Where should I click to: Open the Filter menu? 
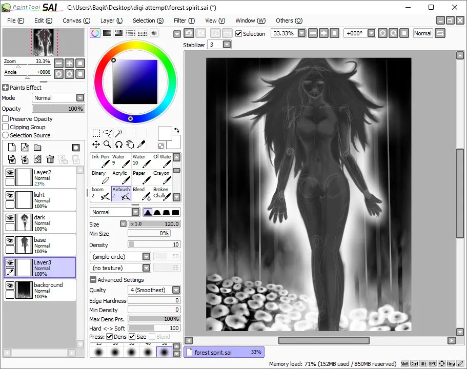[184, 20]
